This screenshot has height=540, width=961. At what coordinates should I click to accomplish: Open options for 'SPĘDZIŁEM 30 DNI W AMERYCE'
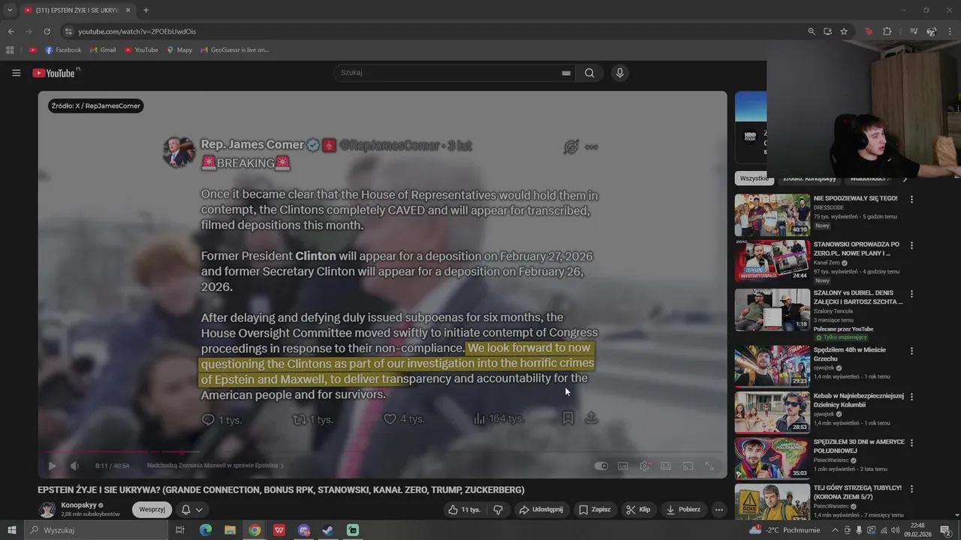pyautogui.click(x=912, y=443)
